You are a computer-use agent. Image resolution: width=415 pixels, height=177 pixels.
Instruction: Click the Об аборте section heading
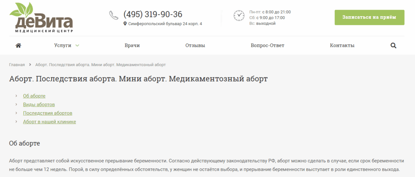pos(25,144)
